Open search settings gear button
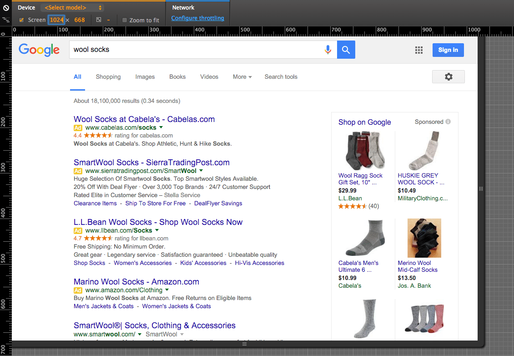Image resolution: width=514 pixels, height=356 pixels. (x=448, y=77)
